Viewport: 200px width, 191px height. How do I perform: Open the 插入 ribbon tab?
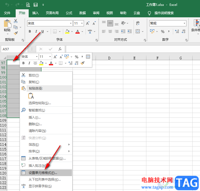click(36, 13)
